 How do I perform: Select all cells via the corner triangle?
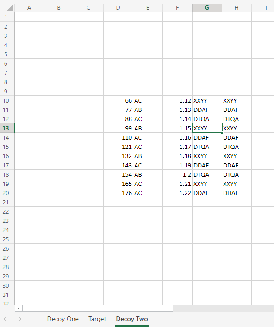[x=10, y=8]
